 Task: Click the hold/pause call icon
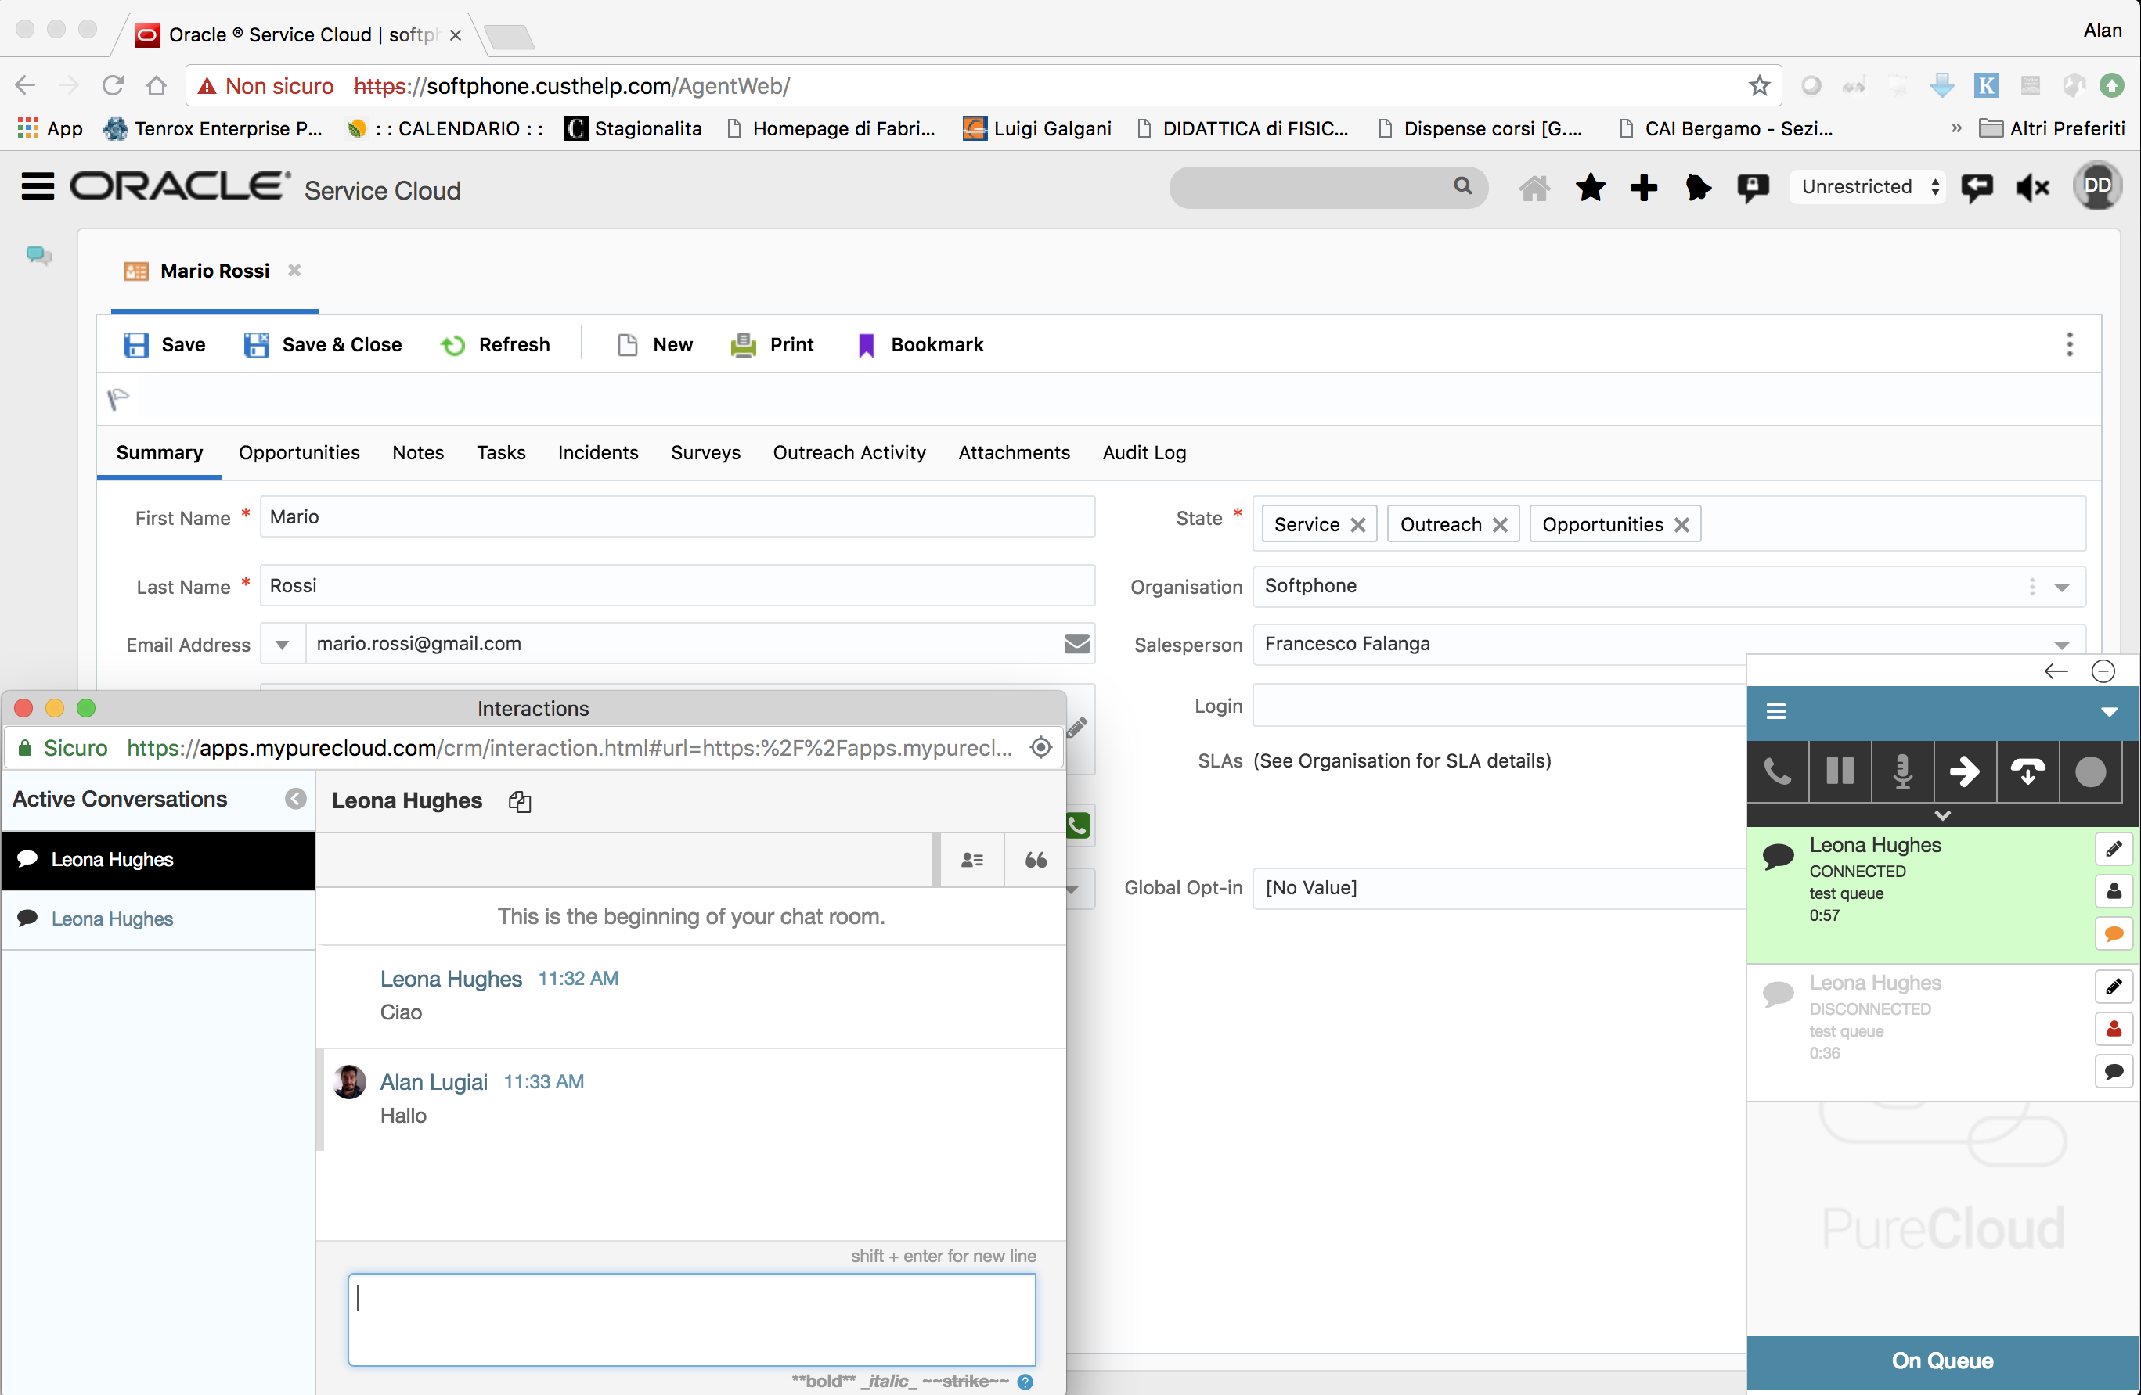coord(1840,771)
